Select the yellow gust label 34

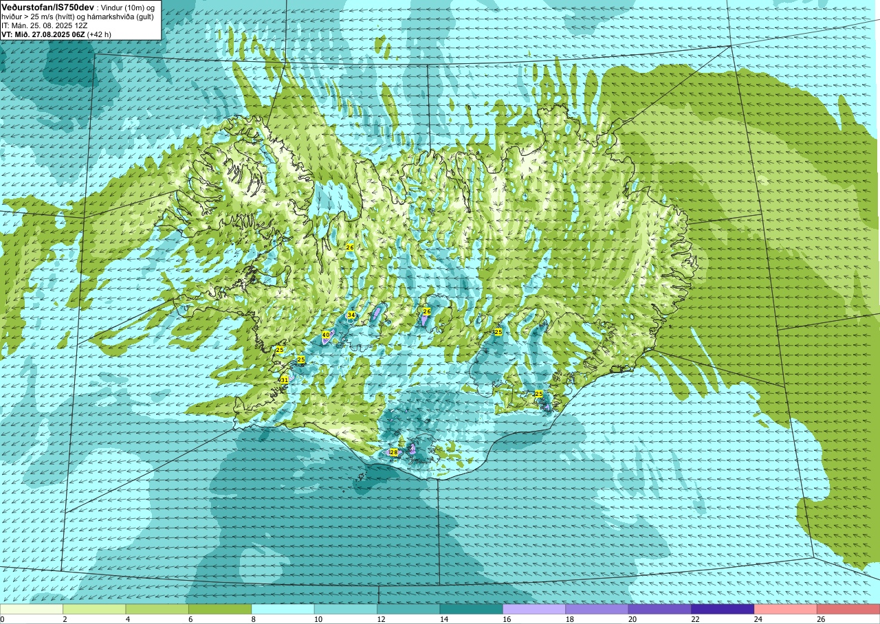(351, 315)
